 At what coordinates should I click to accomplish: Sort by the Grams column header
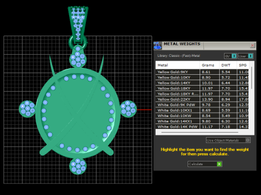click(x=209, y=65)
